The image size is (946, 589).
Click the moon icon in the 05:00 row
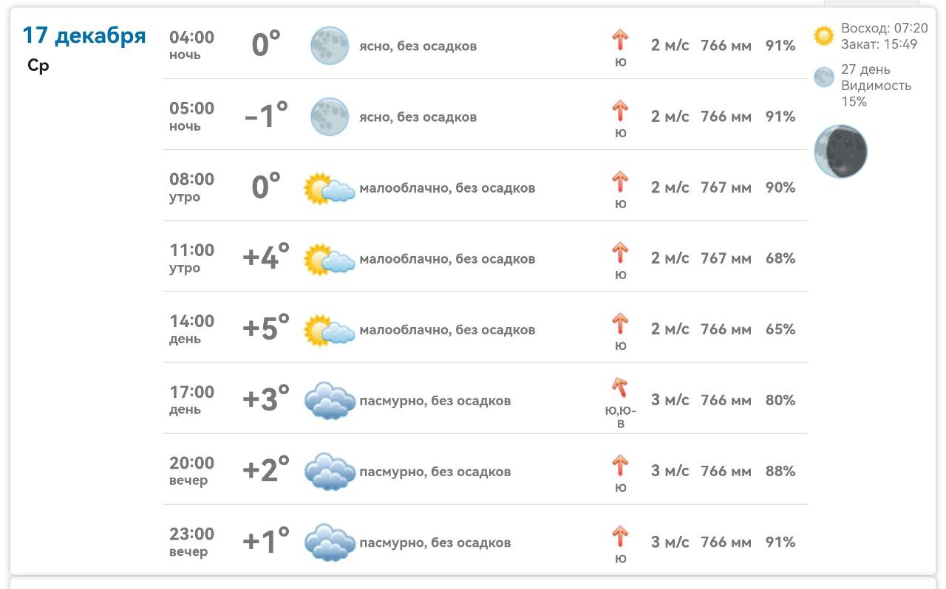point(329,117)
